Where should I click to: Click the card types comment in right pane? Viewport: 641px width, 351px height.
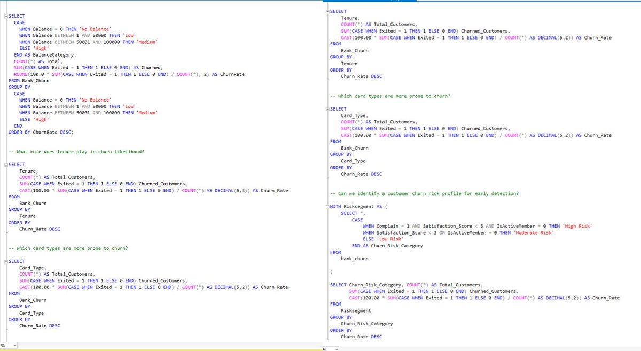pyautogui.click(x=390, y=96)
